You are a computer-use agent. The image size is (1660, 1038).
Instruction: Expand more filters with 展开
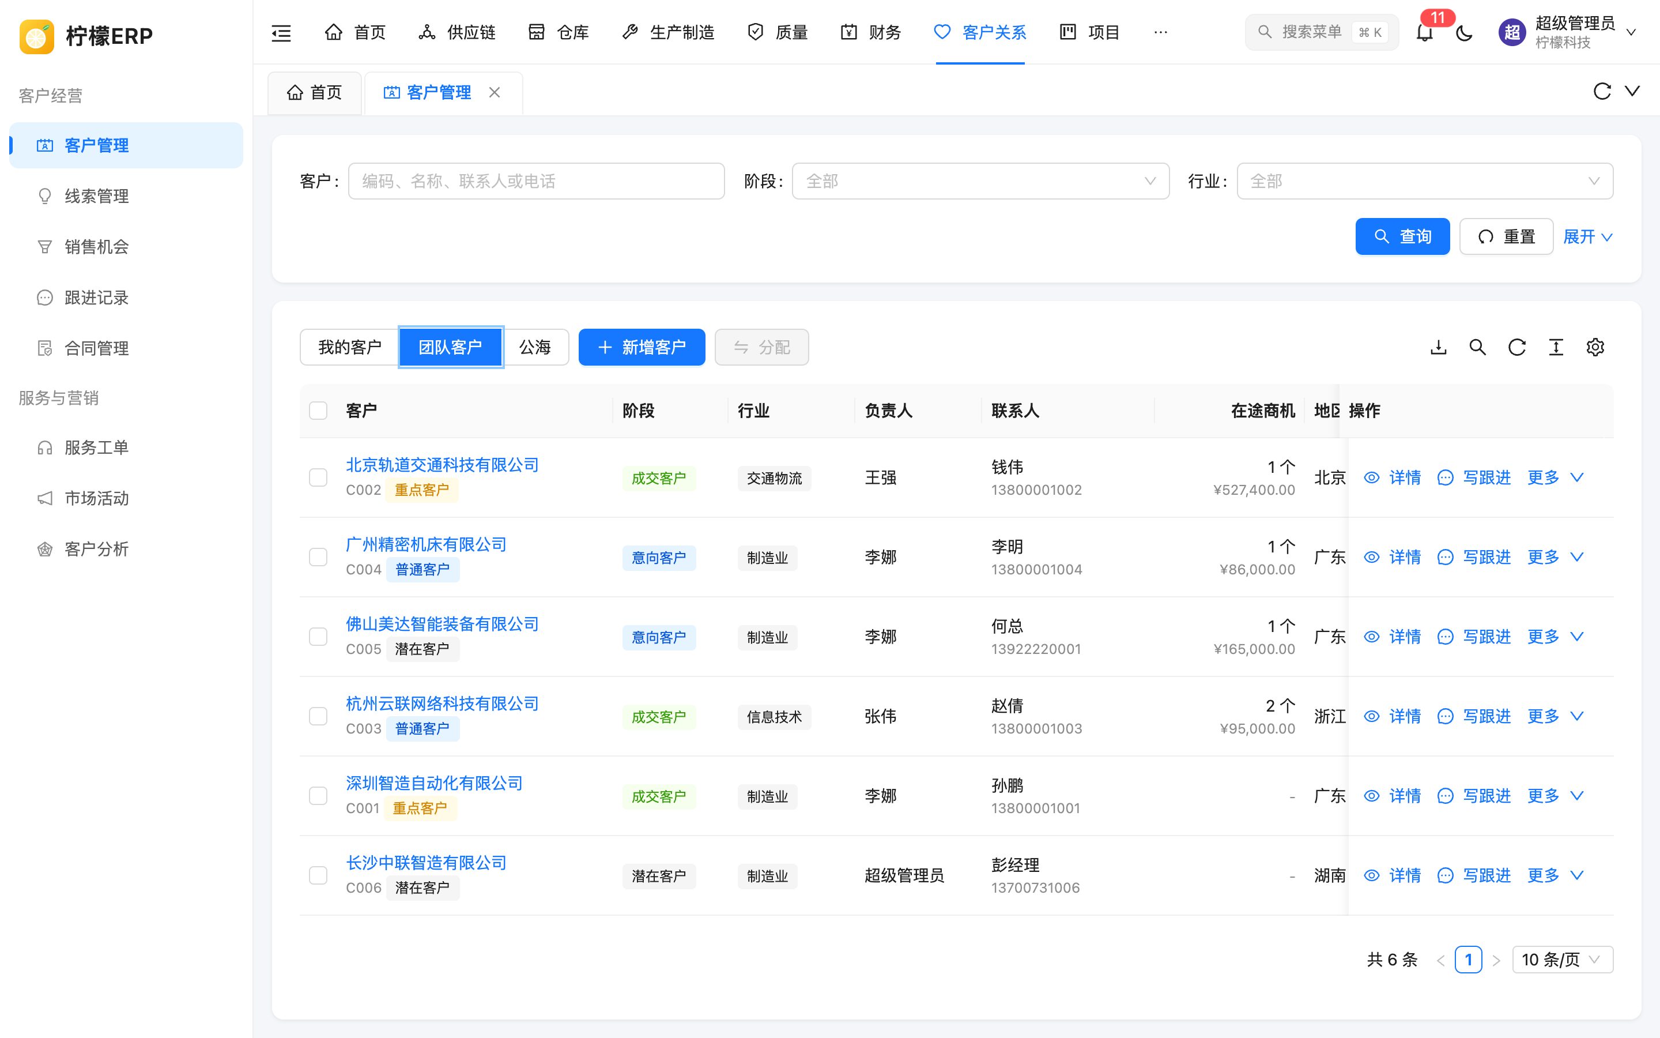click(1587, 237)
